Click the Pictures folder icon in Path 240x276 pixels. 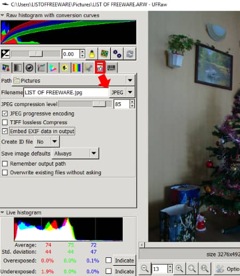coord(17,80)
